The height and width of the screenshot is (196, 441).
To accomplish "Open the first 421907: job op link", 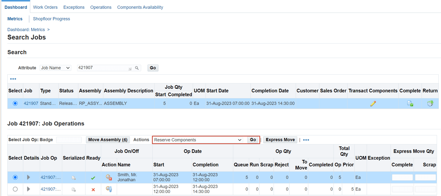I will pos(51,177).
